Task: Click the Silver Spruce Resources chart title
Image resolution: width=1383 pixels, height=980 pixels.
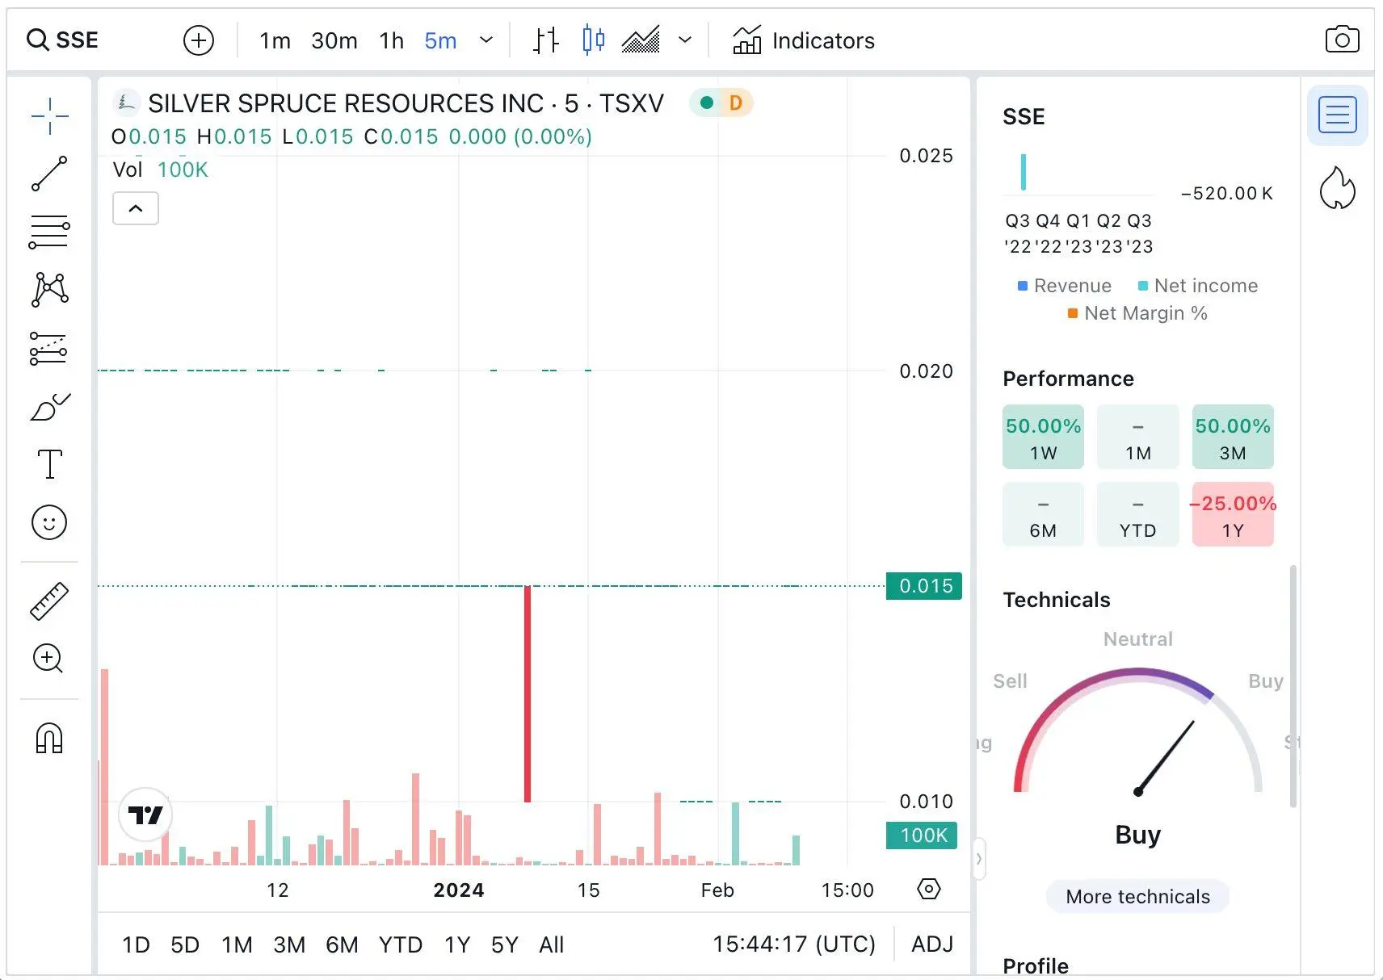Action: tap(406, 103)
